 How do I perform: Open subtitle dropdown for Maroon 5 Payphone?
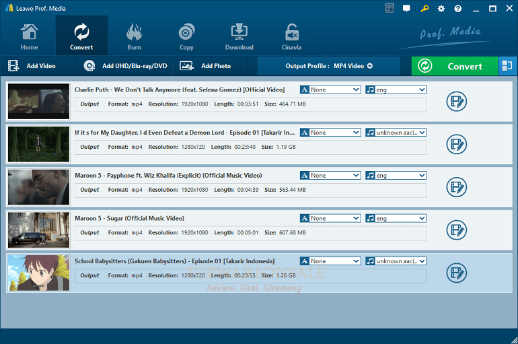tap(330, 176)
